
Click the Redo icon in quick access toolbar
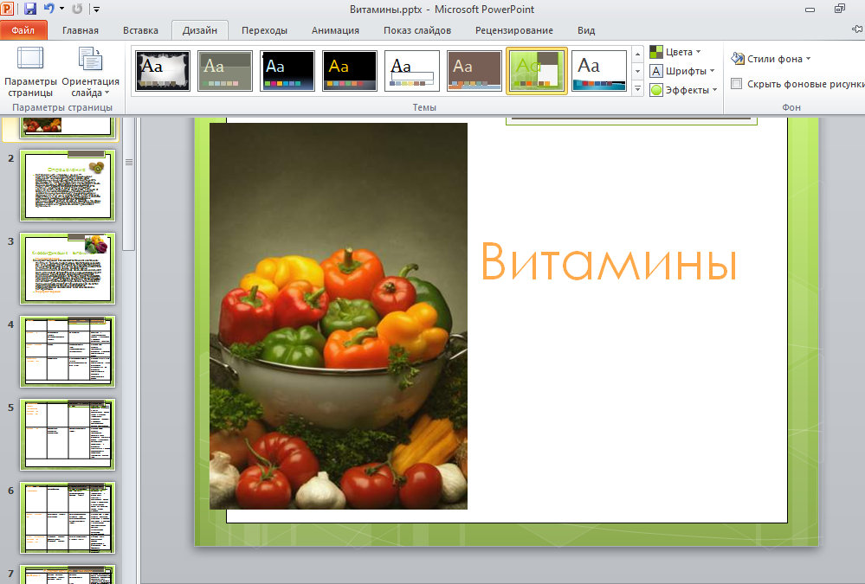pyautogui.click(x=77, y=9)
